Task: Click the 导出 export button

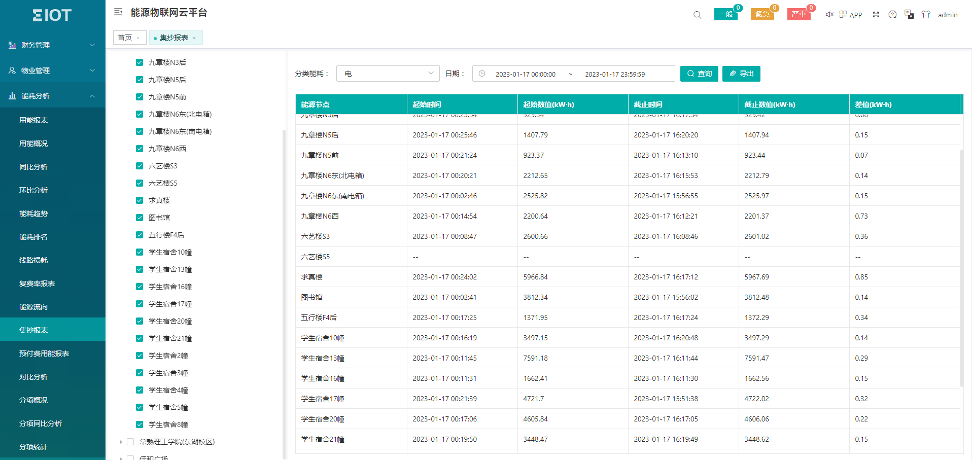Action: (x=741, y=74)
